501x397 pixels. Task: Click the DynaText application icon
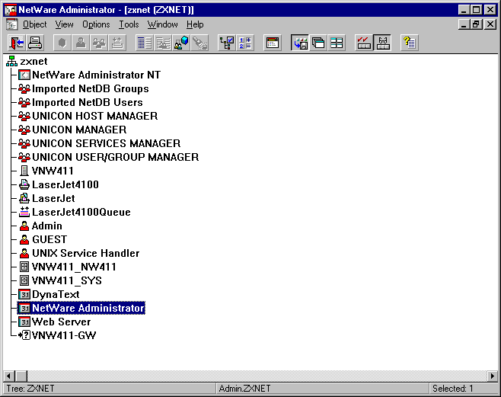point(24,294)
